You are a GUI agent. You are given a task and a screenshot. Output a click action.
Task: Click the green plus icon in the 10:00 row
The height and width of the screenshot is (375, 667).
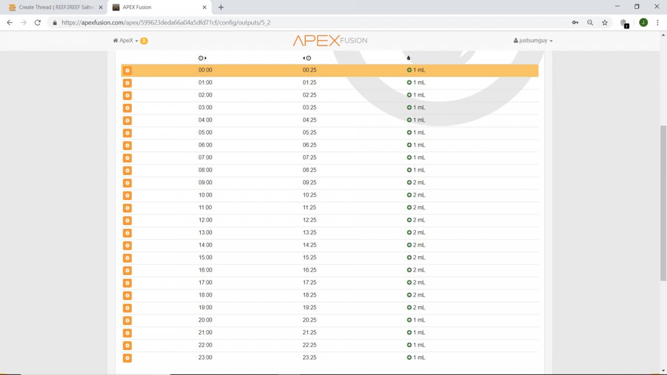[x=409, y=195]
